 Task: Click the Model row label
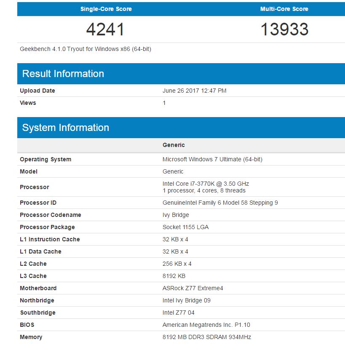[29, 172]
